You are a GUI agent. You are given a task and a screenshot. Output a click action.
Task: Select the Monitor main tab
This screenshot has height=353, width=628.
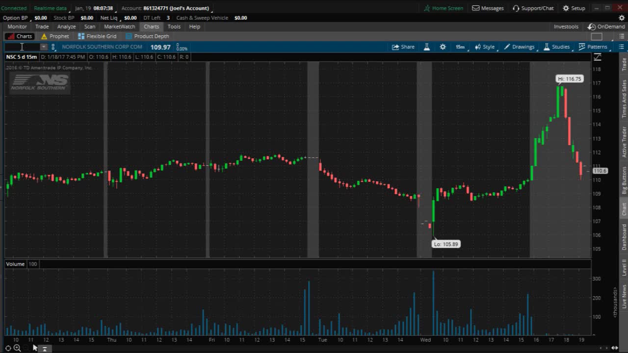click(17, 26)
